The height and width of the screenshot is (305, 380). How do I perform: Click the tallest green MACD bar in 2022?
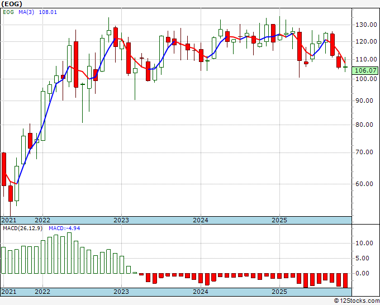[69, 253]
